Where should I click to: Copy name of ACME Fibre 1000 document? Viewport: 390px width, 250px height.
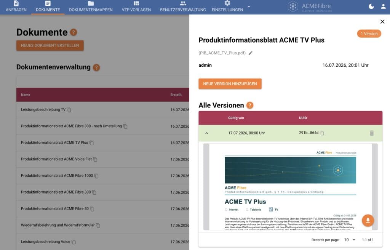pos(96,176)
